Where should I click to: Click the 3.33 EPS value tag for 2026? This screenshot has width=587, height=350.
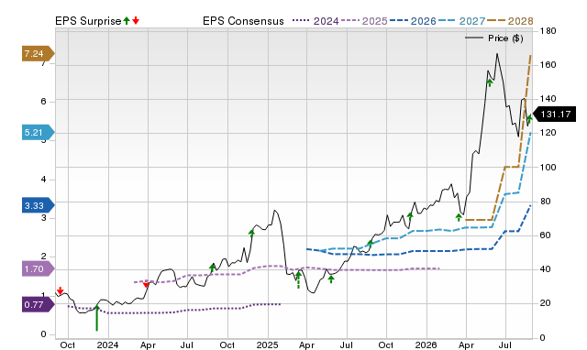38,205
